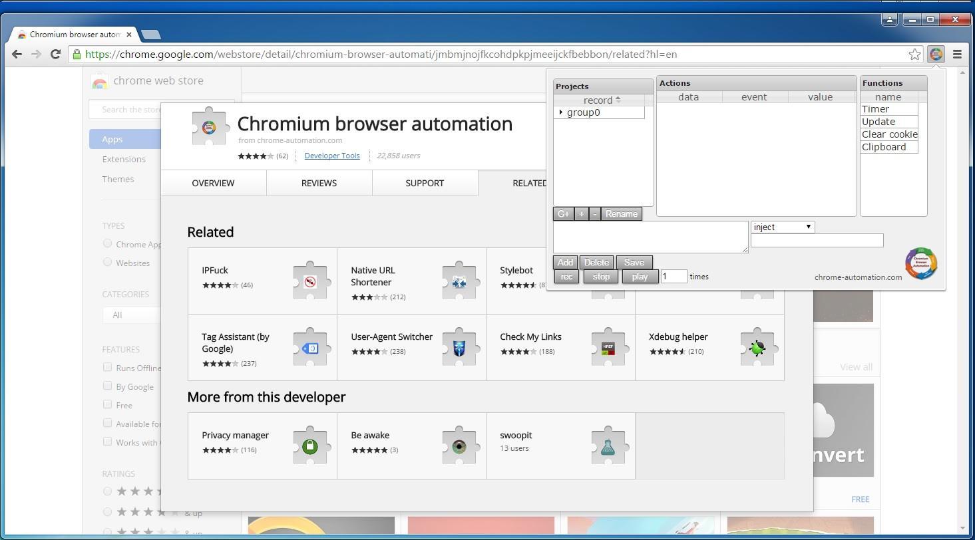Click the chrome web store logo icon
The width and height of the screenshot is (975, 540).
pos(100,81)
